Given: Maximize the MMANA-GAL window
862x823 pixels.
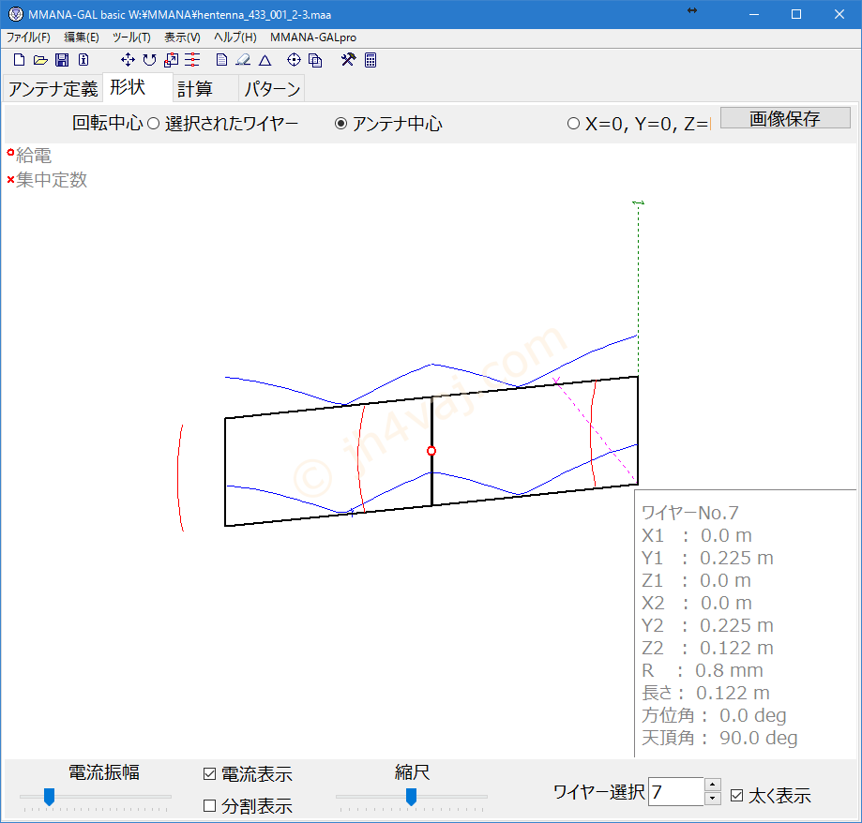Looking at the screenshot, I should tap(796, 14).
